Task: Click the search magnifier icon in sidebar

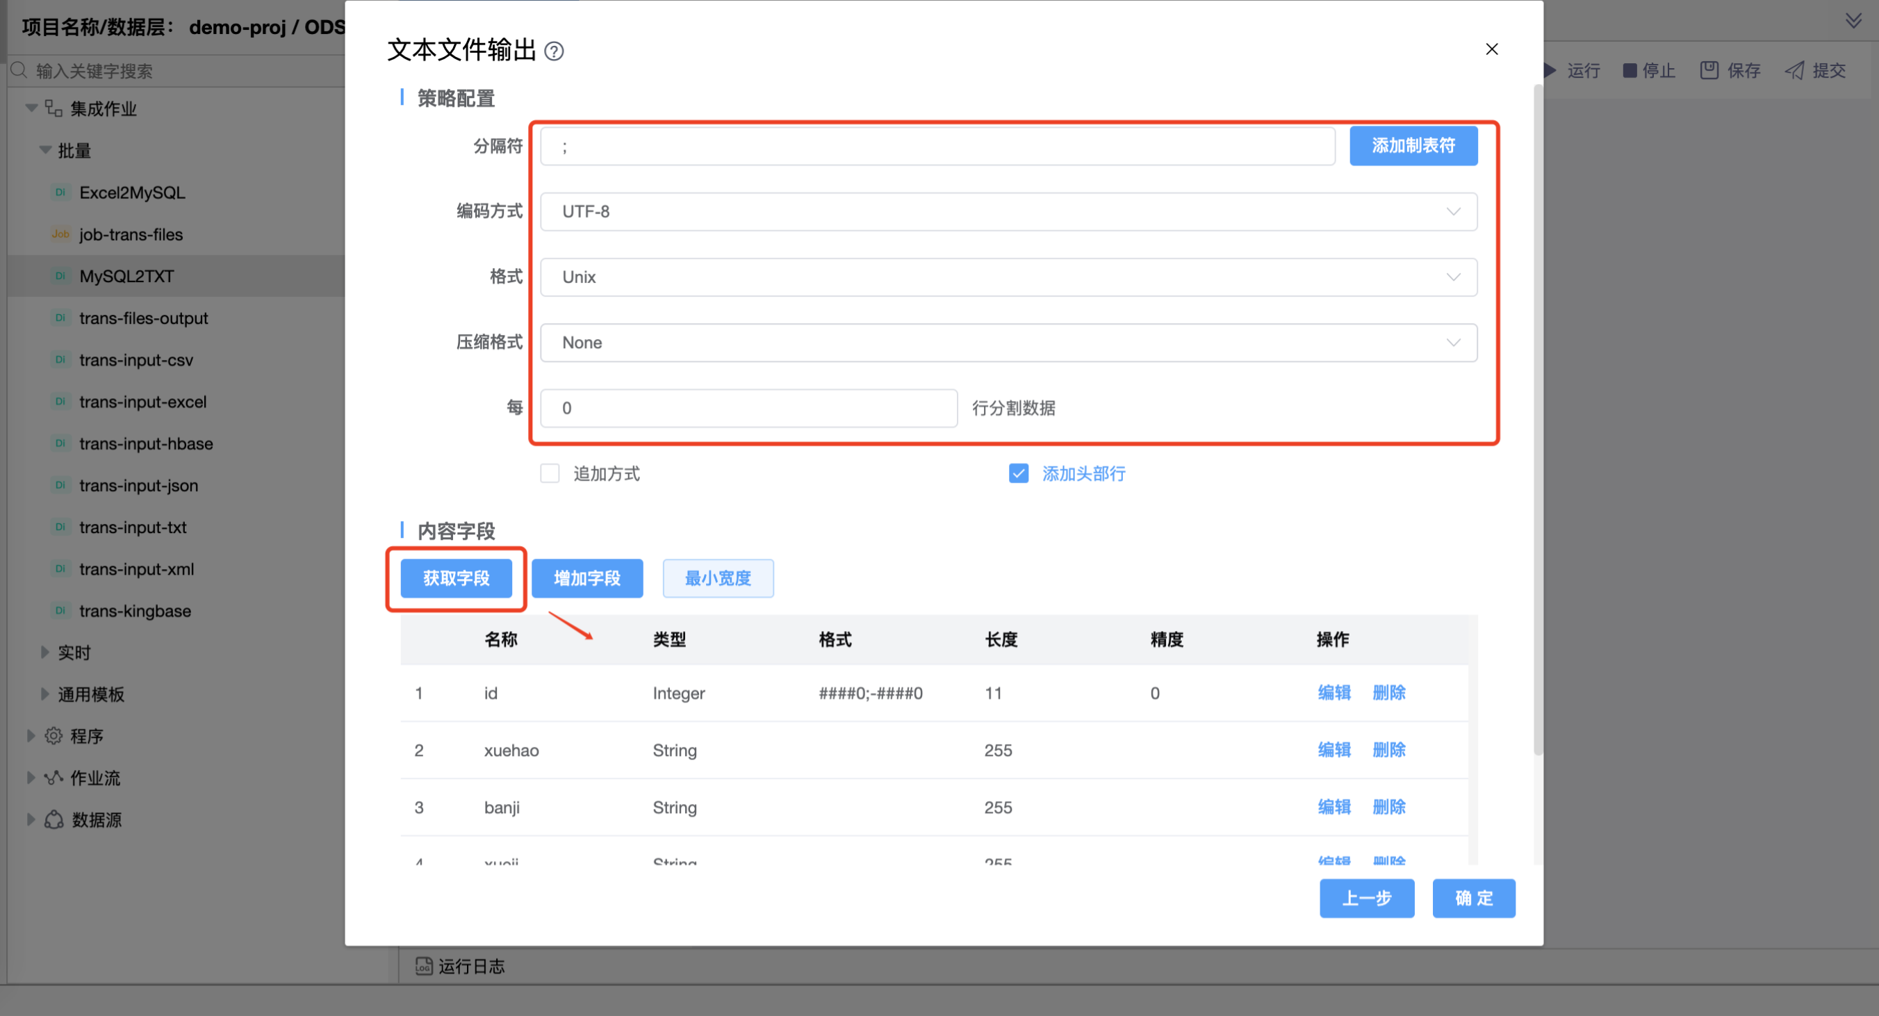Action: pos(19,71)
